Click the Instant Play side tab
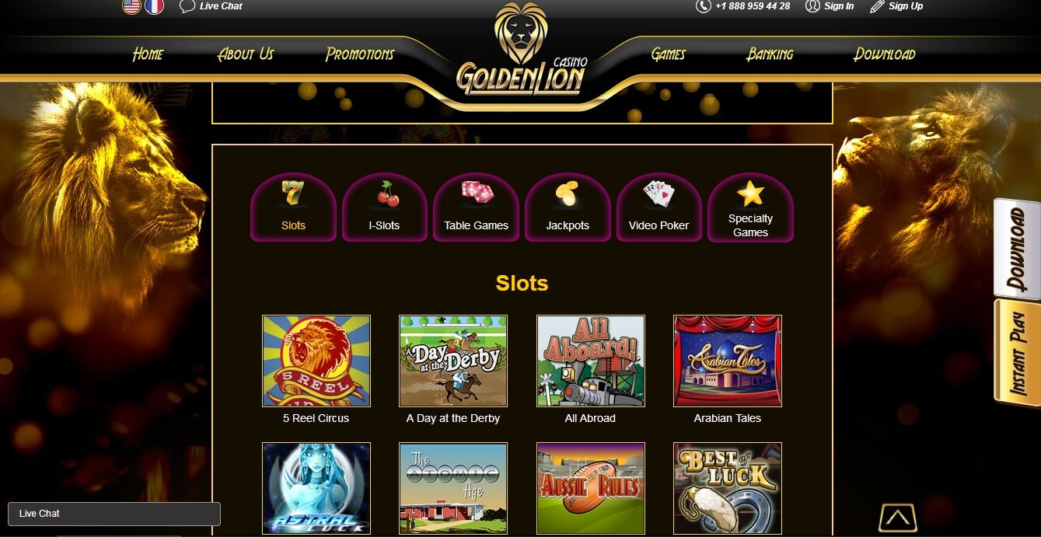Viewport: 1041px width, 537px height. [x=1017, y=354]
